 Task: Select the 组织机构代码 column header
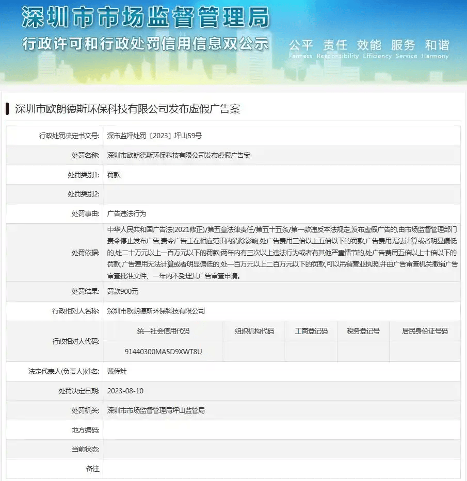[x=253, y=331]
